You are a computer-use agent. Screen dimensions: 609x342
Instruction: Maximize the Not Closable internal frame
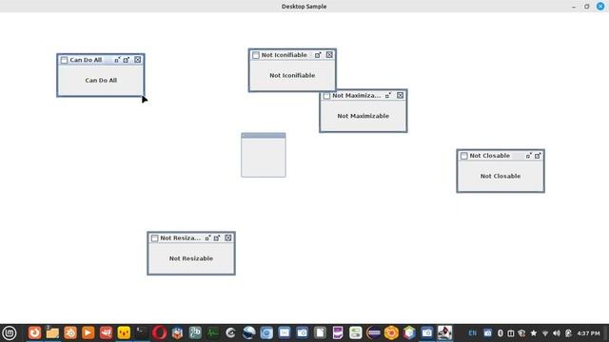[x=538, y=156]
